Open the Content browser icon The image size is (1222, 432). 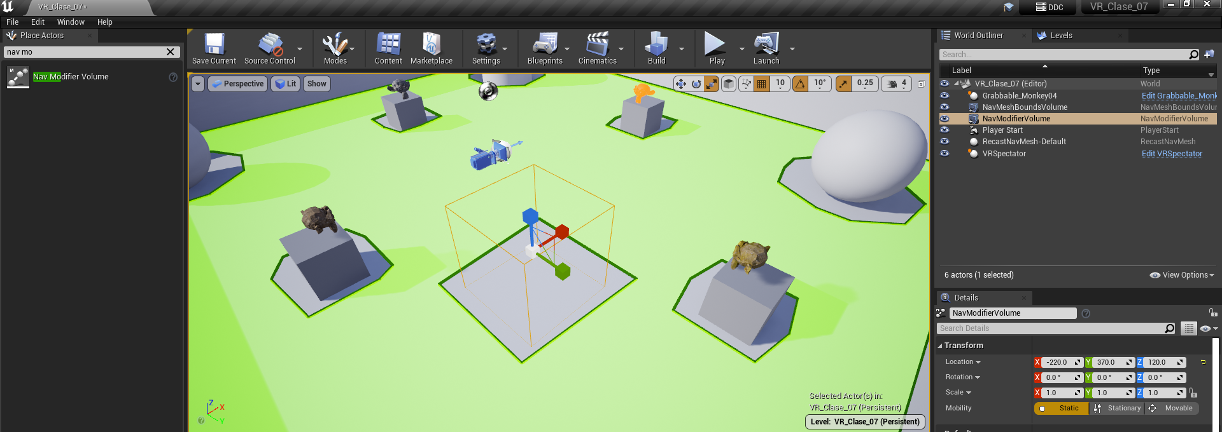pyautogui.click(x=388, y=44)
